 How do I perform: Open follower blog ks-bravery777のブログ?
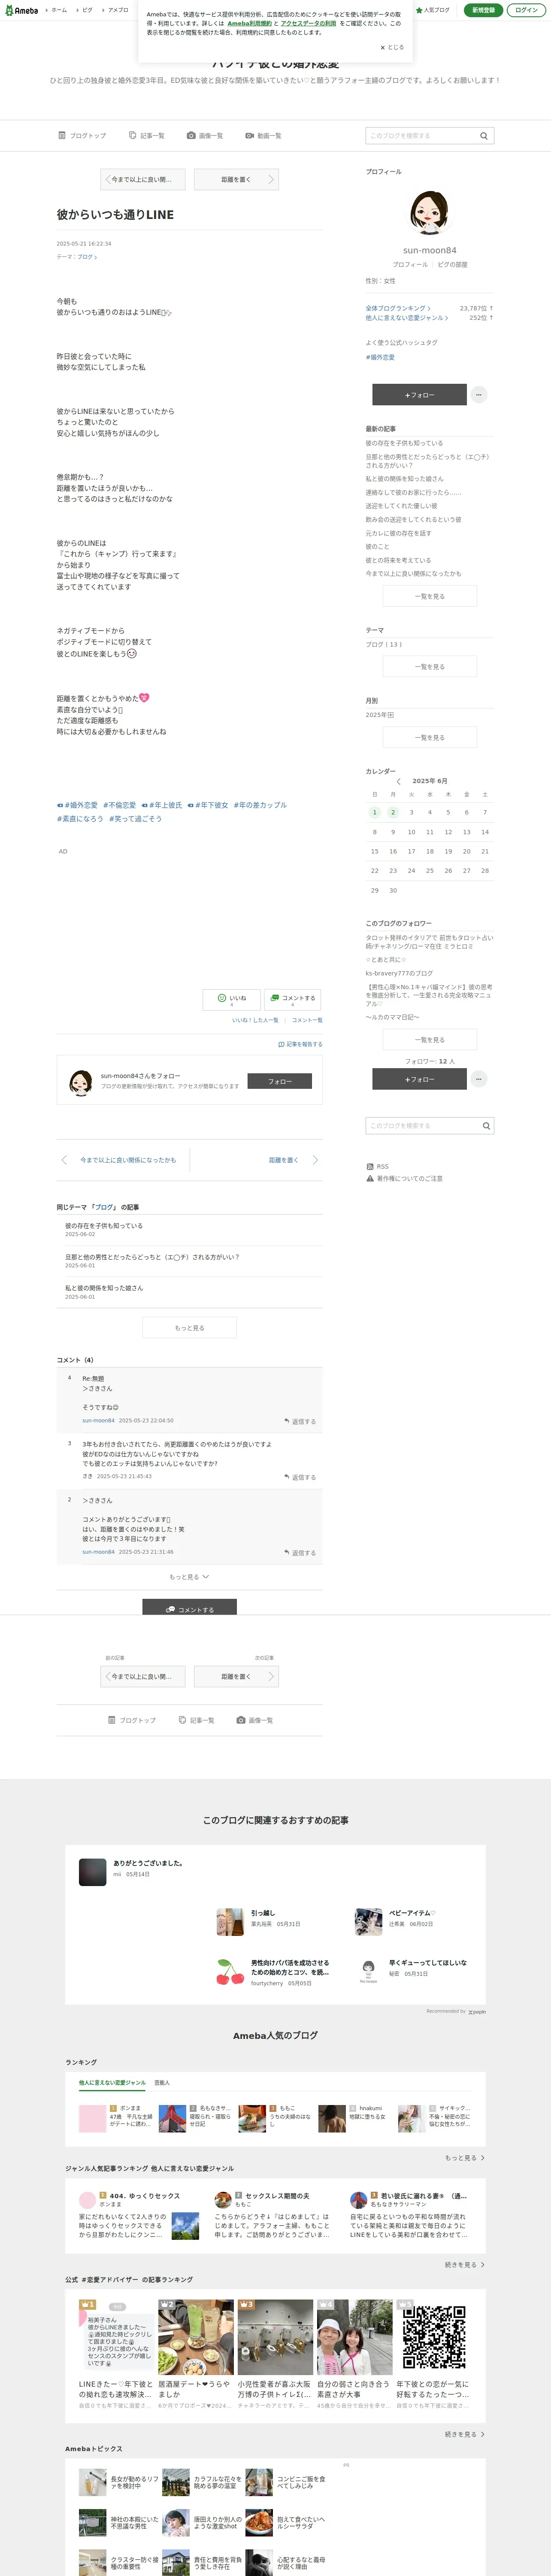click(x=399, y=973)
